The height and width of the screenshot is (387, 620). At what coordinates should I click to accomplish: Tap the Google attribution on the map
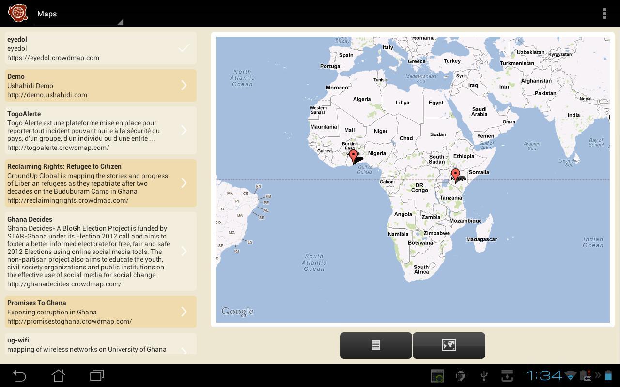coord(237,311)
